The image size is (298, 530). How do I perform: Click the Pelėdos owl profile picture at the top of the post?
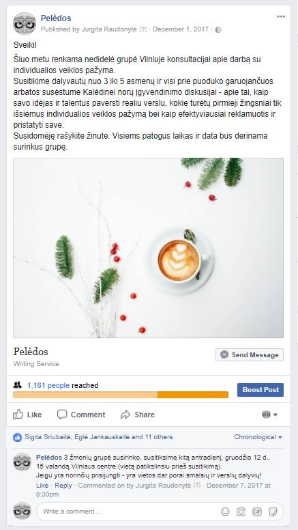click(x=25, y=23)
